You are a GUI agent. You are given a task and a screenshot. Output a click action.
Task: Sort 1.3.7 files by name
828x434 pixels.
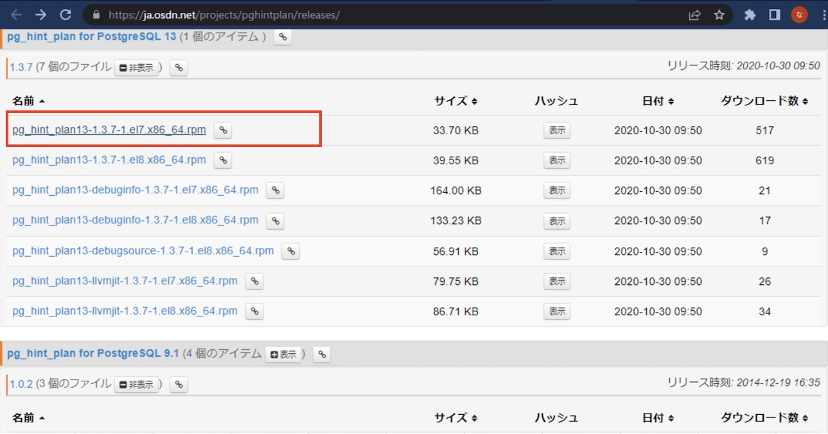[28, 101]
